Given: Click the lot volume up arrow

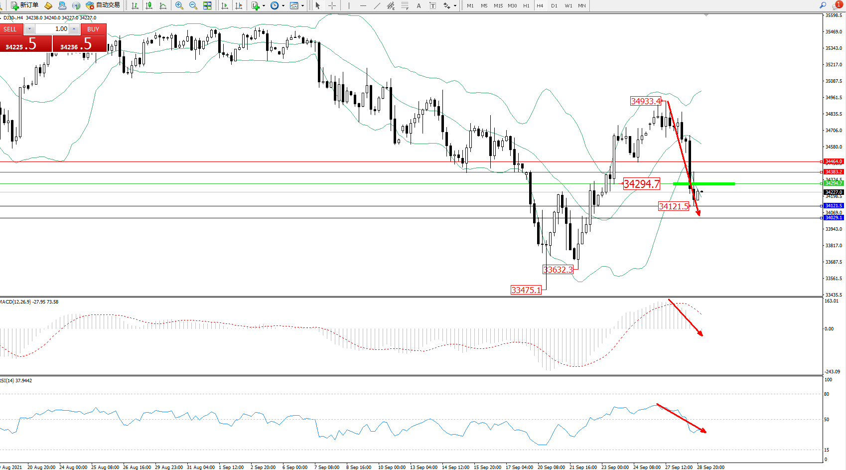Looking at the screenshot, I should (x=74, y=29).
